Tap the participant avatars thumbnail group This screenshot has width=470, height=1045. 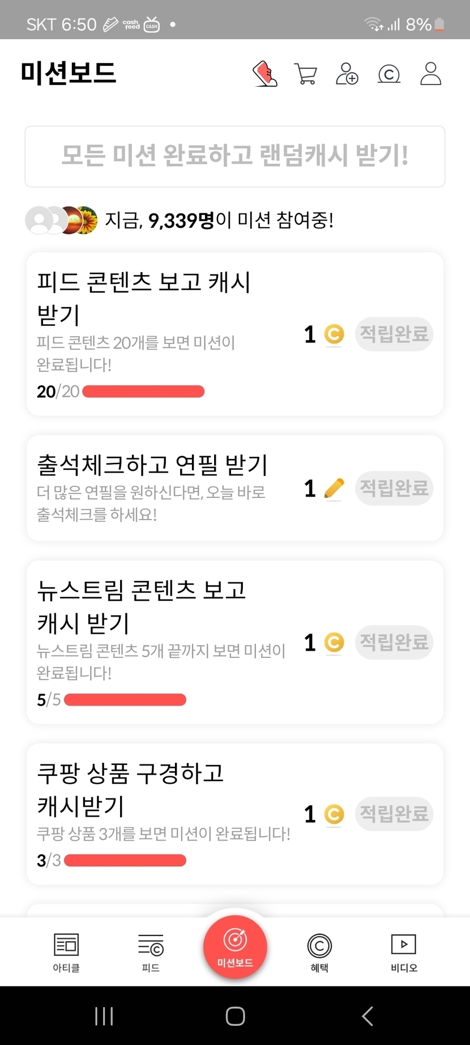pos(61,220)
